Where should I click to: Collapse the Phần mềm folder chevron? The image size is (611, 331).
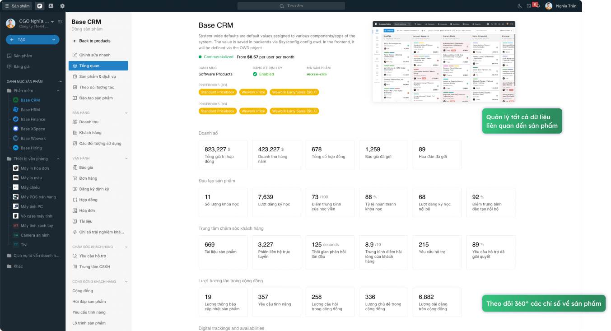(x=58, y=91)
